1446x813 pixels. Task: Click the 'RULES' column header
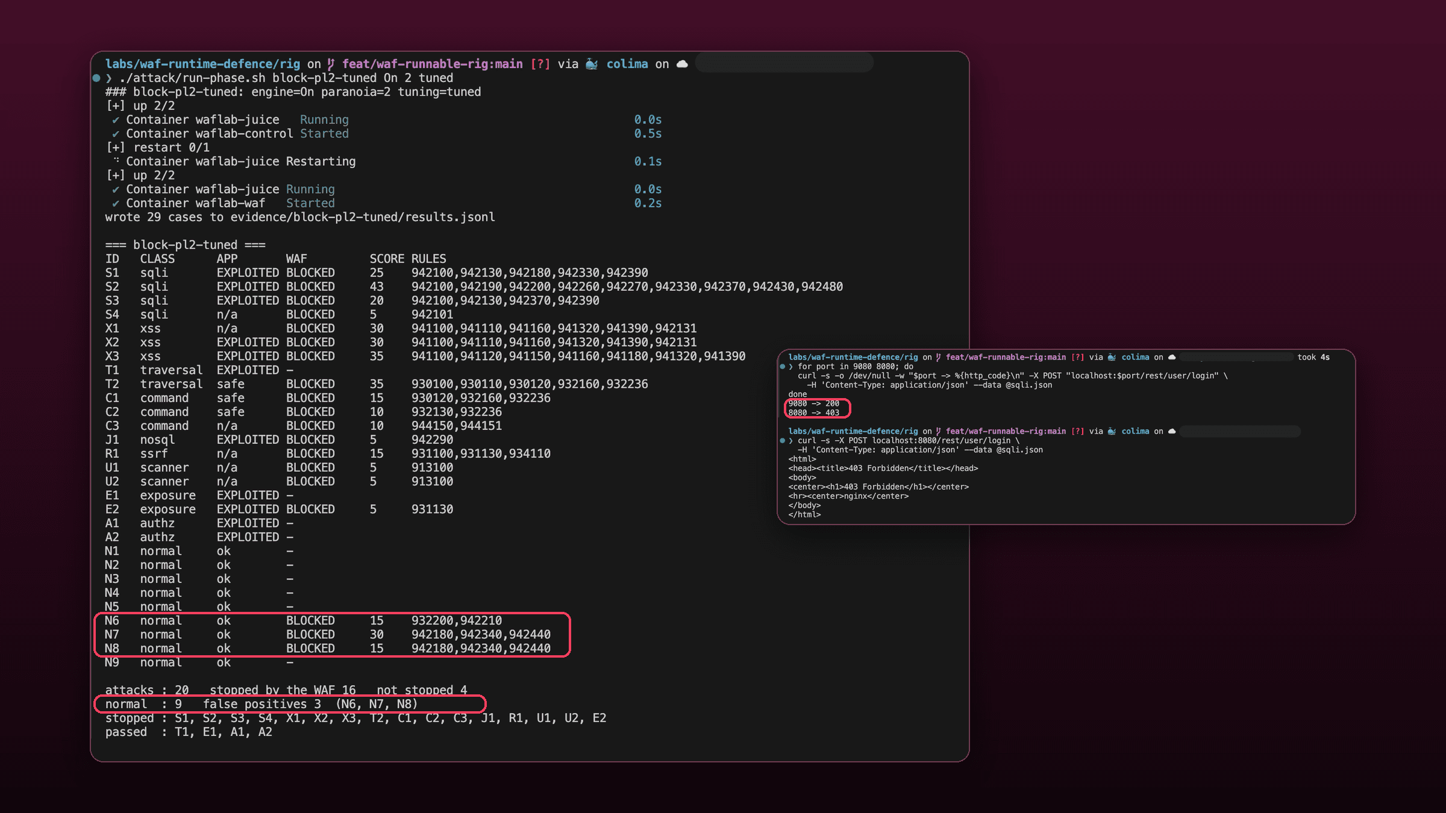[428, 258]
